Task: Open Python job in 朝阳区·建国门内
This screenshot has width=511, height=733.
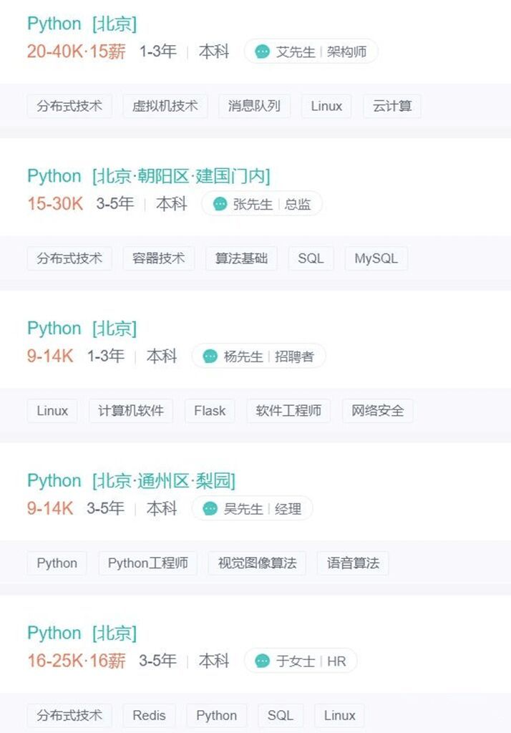Action: pyautogui.click(x=149, y=176)
